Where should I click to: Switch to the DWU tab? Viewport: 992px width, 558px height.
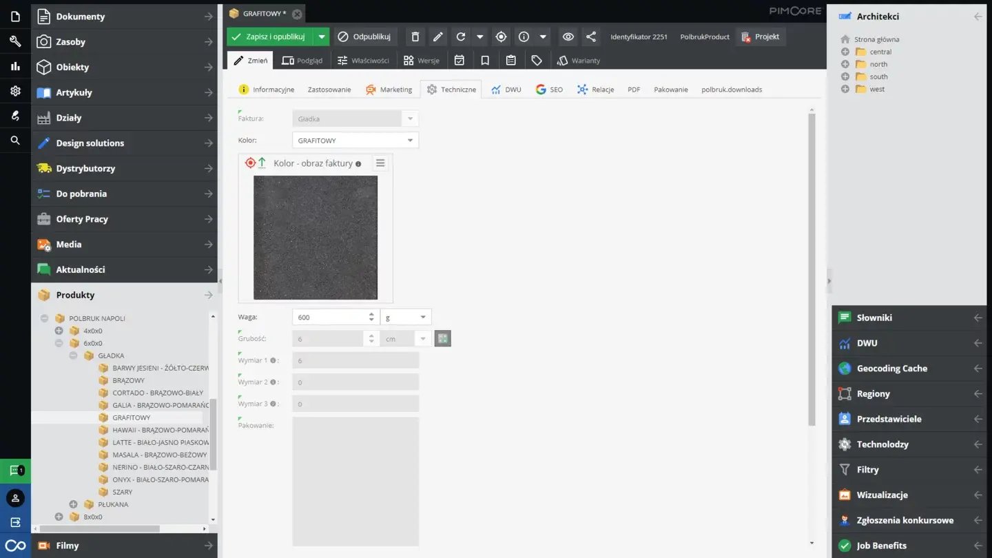pyautogui.click(x=506, y=90)
